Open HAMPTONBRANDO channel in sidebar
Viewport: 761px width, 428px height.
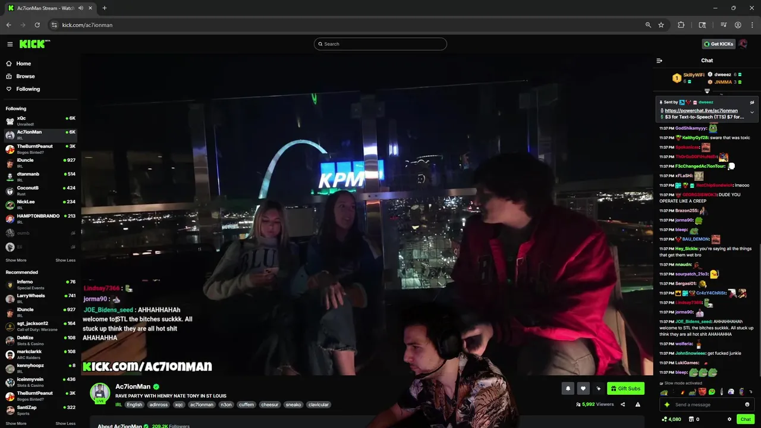tap(40, 218)
